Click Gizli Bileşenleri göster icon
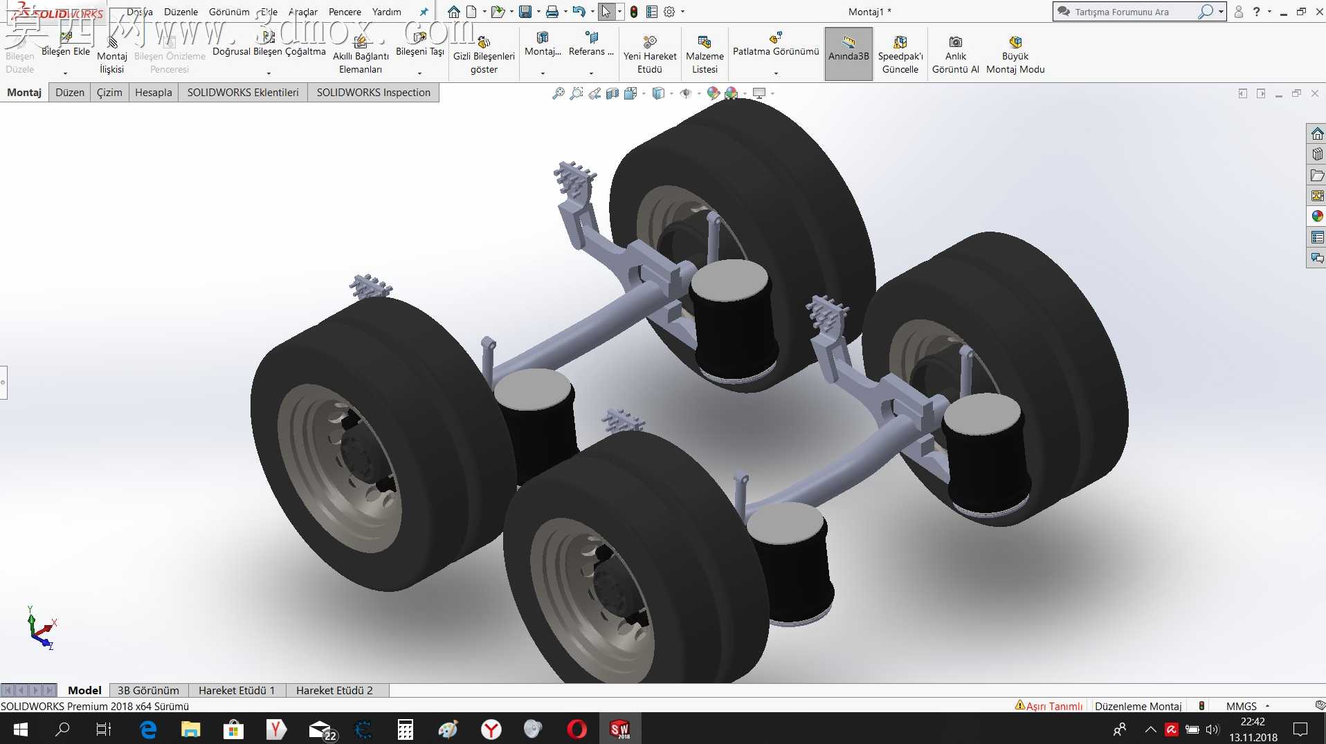This screenshot has width=1326, height=744. pyautogui.click(x=484, y=42)
